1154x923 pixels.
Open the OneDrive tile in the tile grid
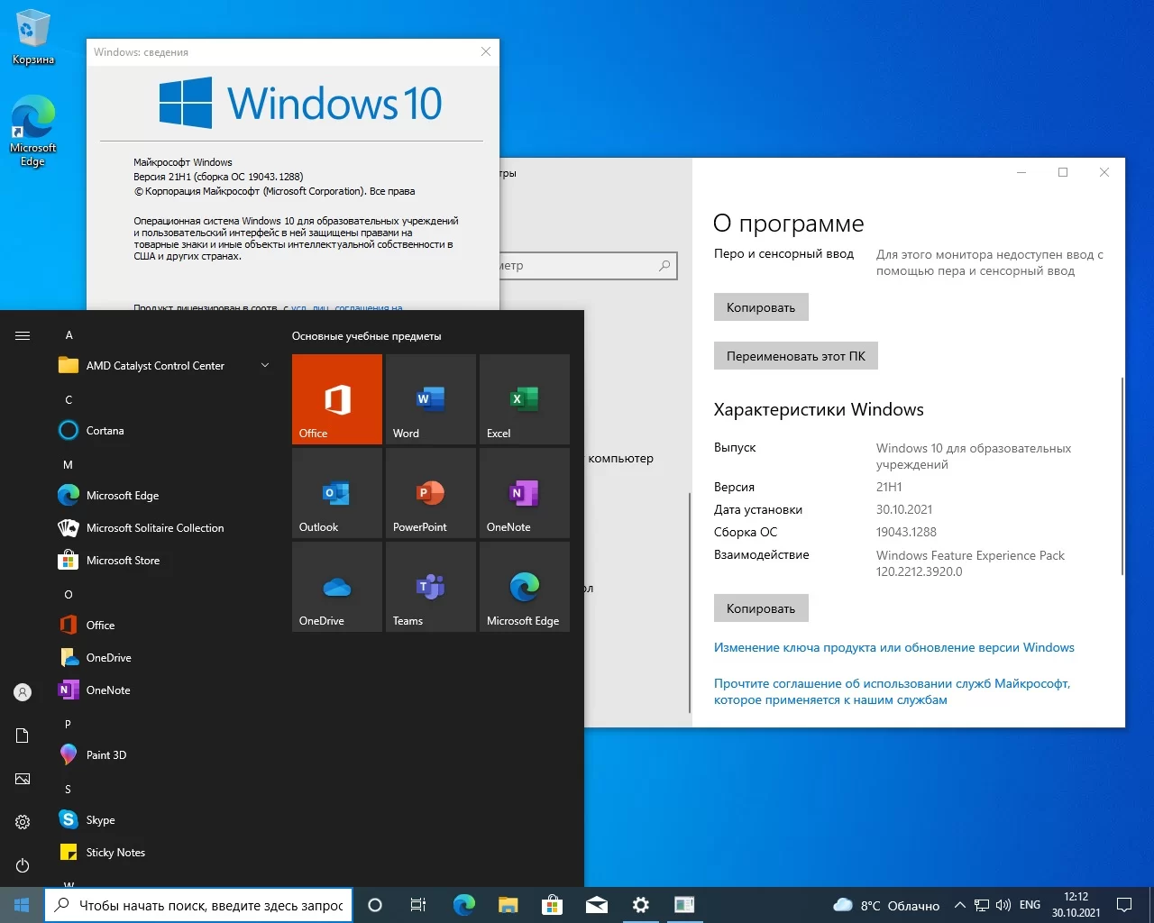point(337,587)
